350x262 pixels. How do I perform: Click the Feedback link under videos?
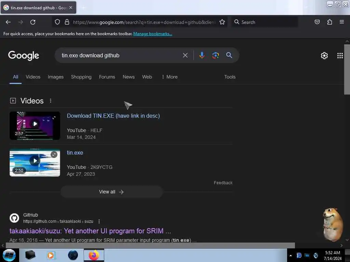click(223, 183)
